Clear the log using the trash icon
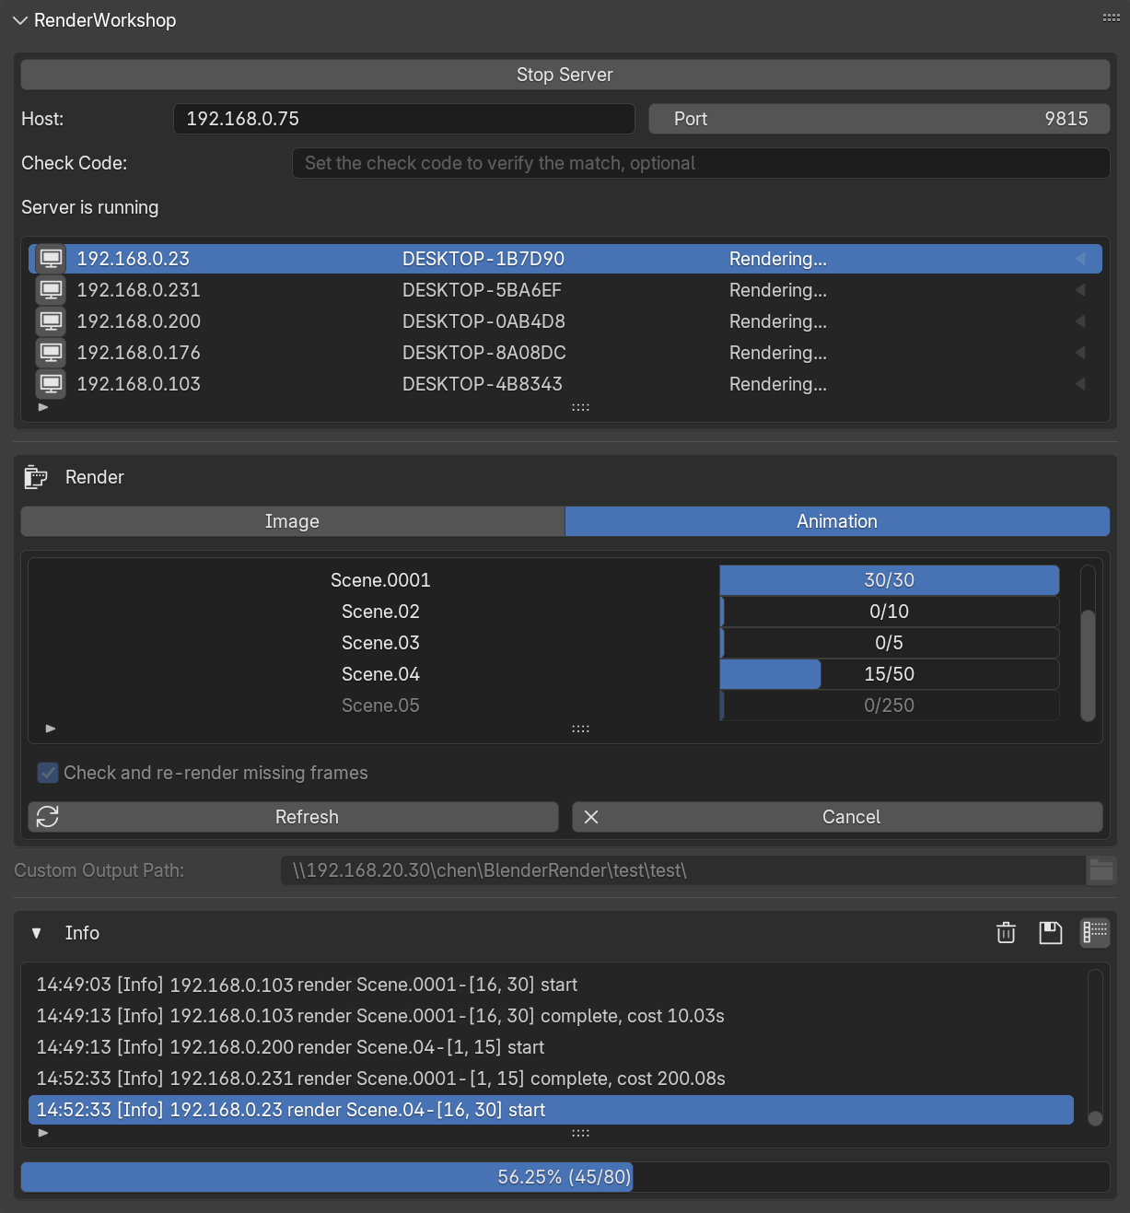 click(x=1006, y=933)
